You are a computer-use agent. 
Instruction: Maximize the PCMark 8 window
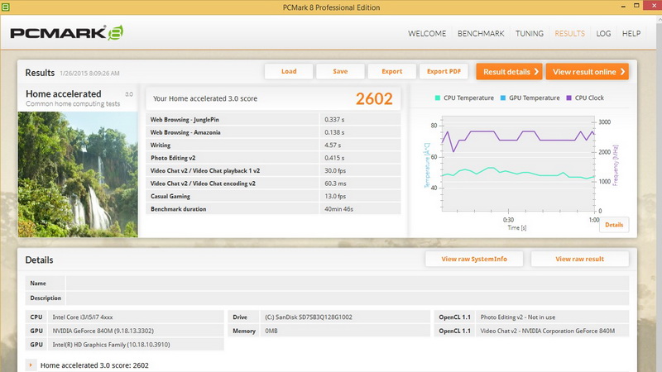636,6
